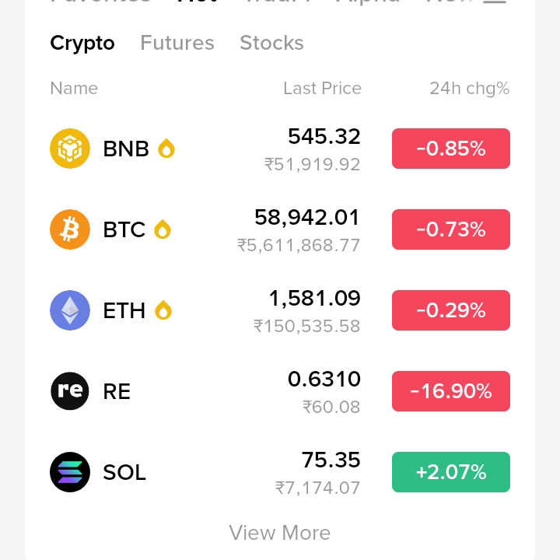The image size is (560, 560).
Task: Tap the Ethereum diamond logo icon
Action: coord(70,310)
